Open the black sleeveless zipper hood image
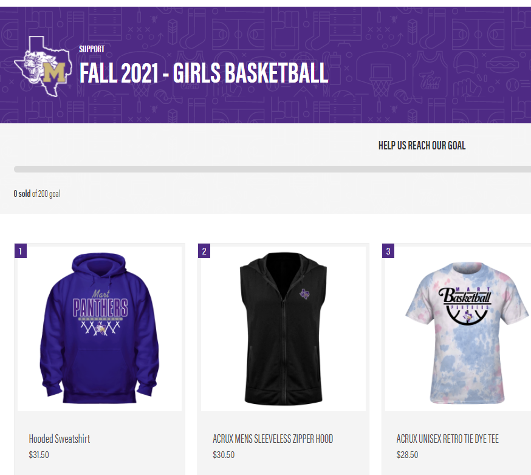This screenshot has width=531, height=475. (284, 329)
